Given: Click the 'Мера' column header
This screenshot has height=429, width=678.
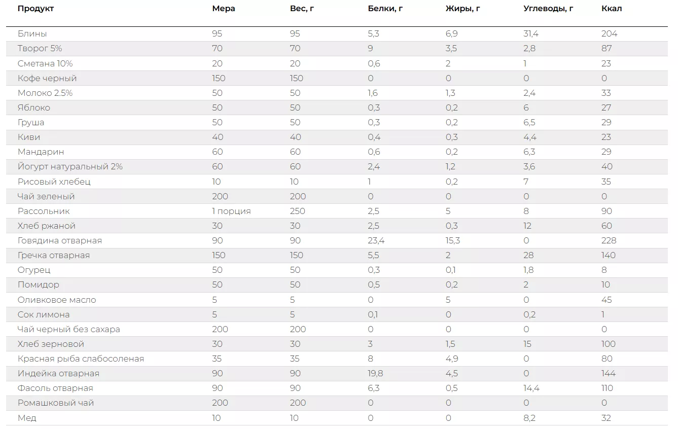Looking at the screenshot, I should [224, 9].
